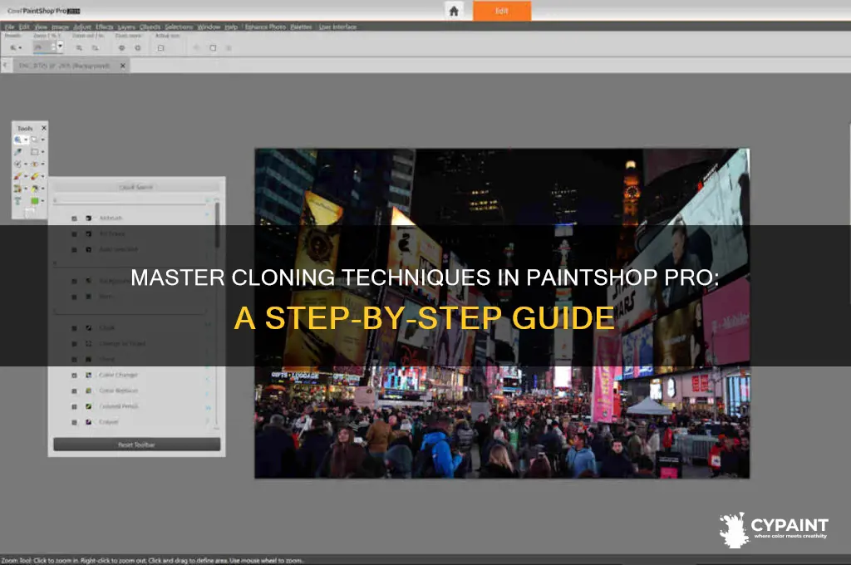Open the Enhance Photo menu

pos(265,27)
